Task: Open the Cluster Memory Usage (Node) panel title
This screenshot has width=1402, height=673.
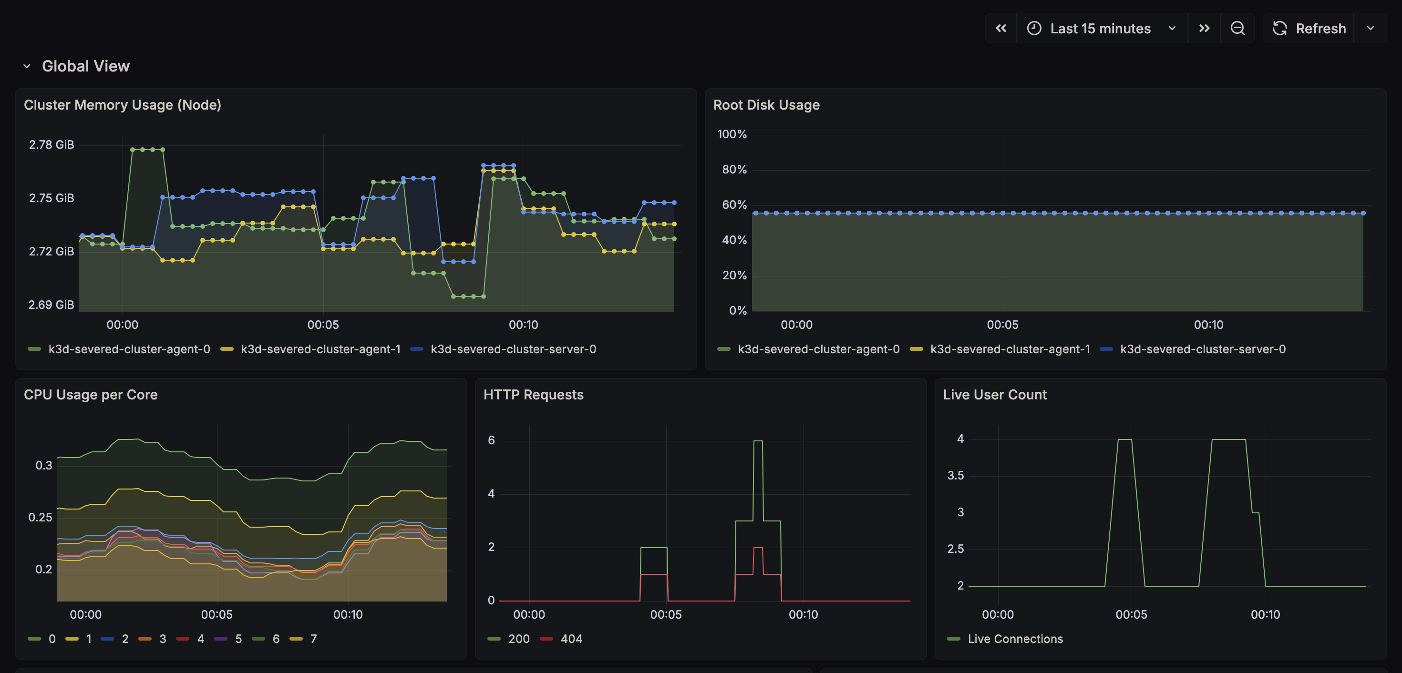Action: point(123,105)
